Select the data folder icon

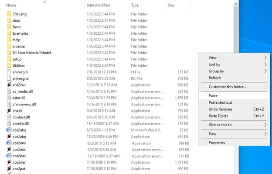coord(9,20)
